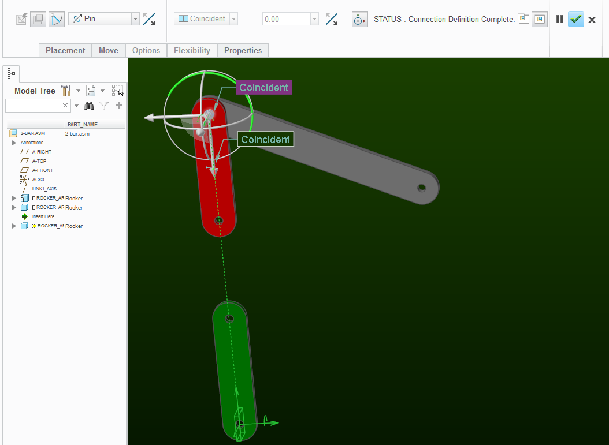Image resolution: width=609 pixels, height=445 pixels.
Task: Toggle the predefined connection set button
Action: coord(56,19)
